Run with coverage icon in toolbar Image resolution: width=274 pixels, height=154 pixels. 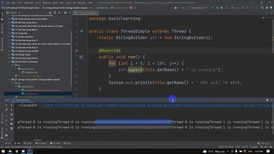[222, 8]
